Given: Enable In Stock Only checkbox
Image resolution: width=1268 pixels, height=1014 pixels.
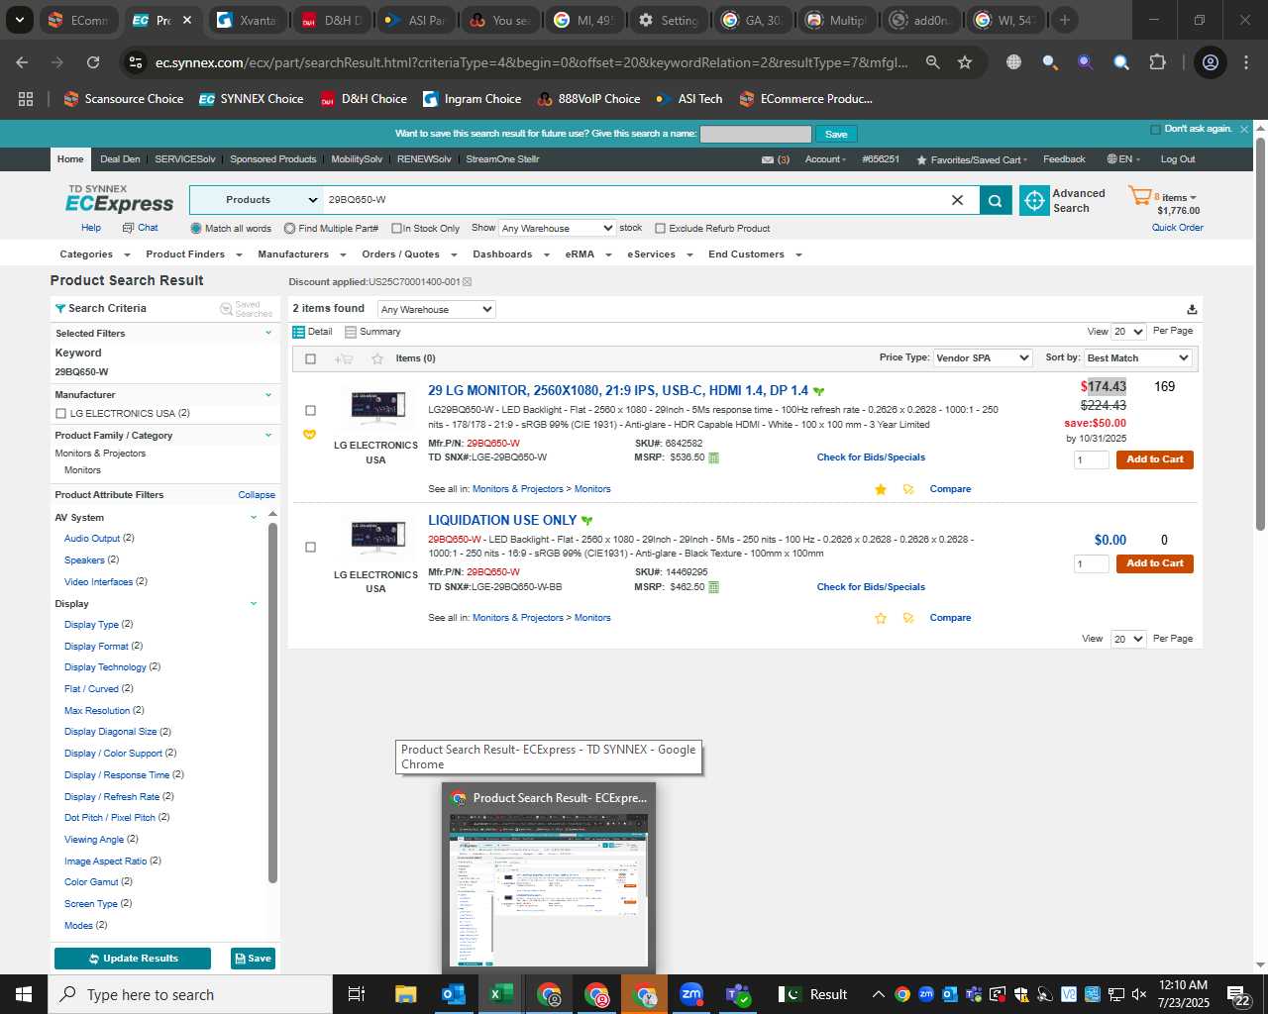Looking at the screenshot, I should tap(396, 229).
